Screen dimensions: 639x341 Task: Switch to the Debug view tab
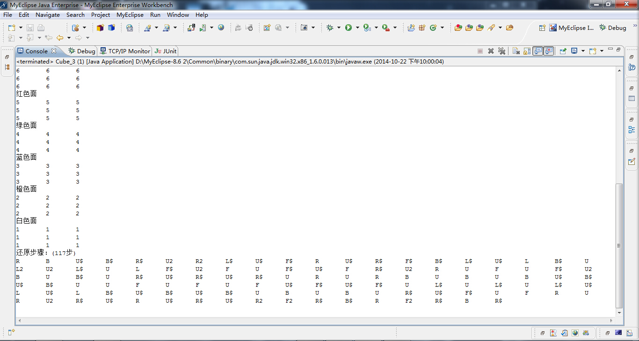pyautogui.click(x=82, y=51)
